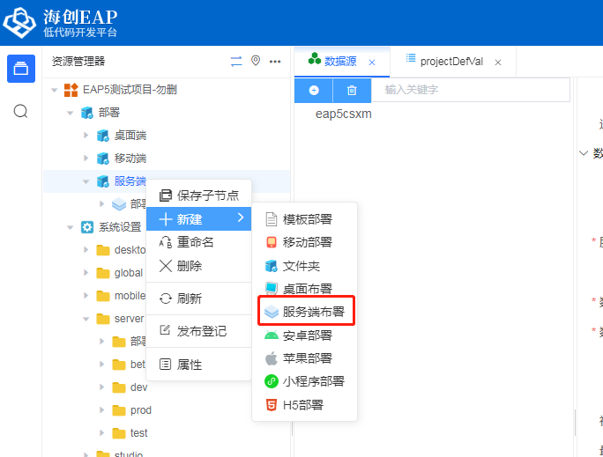Close the projectDefVal tab
Screen dimensions: 603x457
pyautogui.click(x=498, y=62)
